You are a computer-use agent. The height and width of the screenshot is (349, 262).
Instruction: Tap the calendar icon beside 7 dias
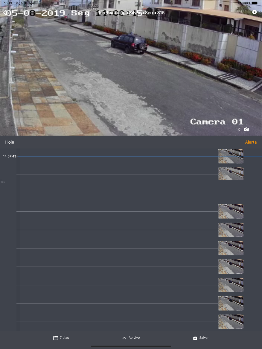tap(56, 338)
